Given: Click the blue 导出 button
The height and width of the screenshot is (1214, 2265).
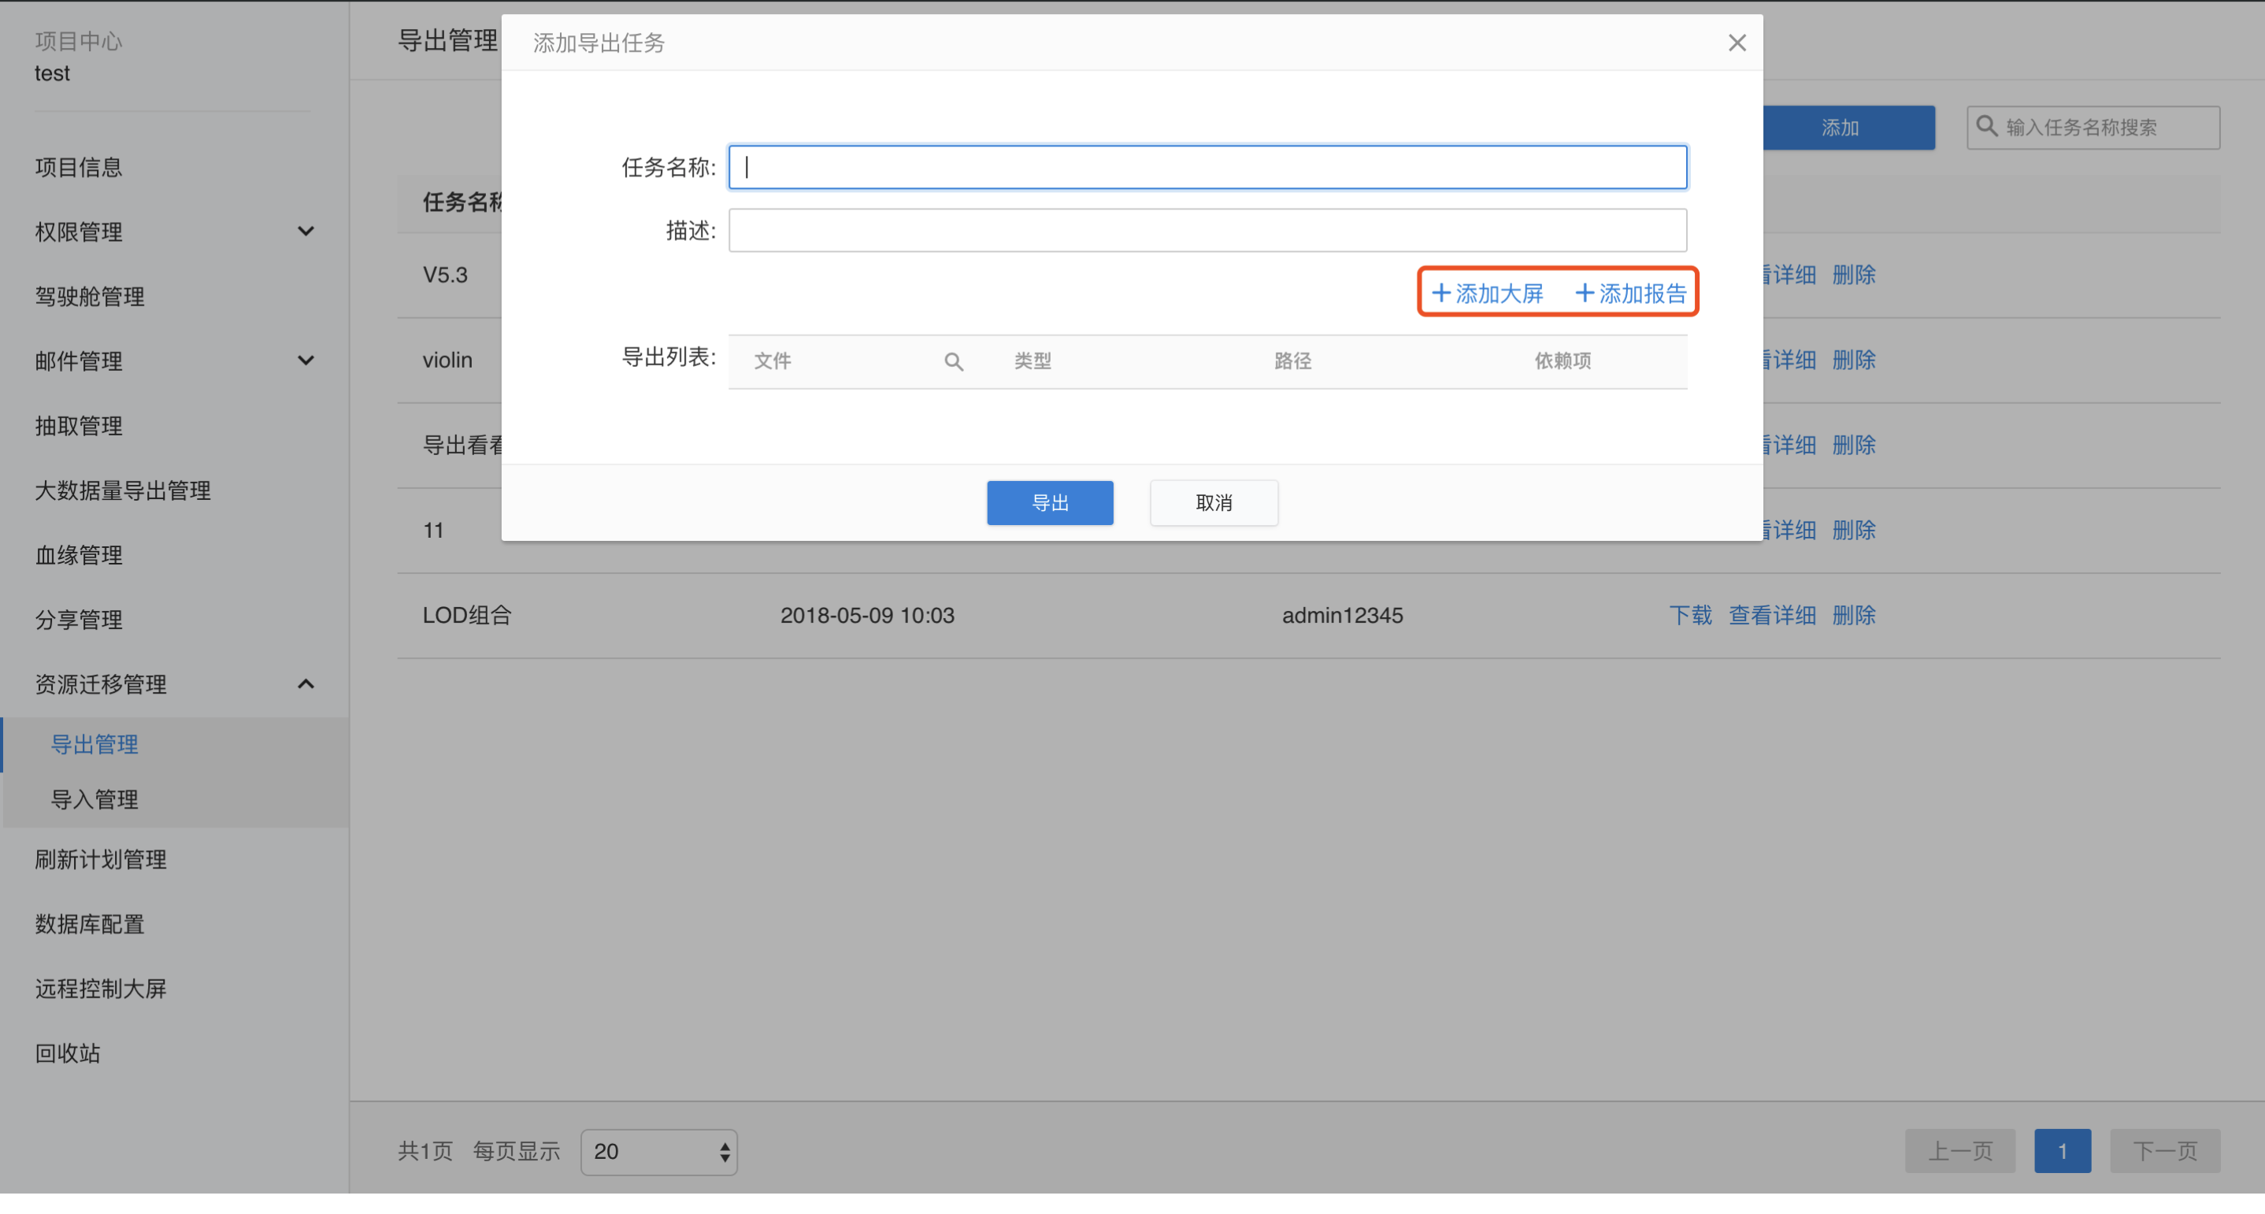Looking at the screenshot, I should [1050, 503].
